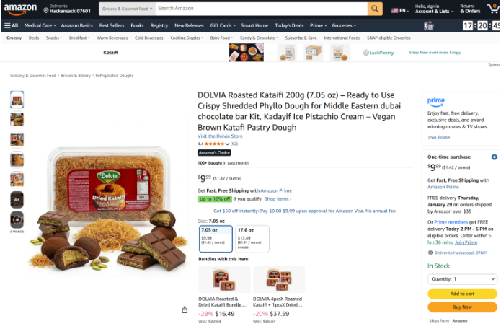501x329 pixels.
Task: Click the US flag language selector
Action: coord(399,11)
